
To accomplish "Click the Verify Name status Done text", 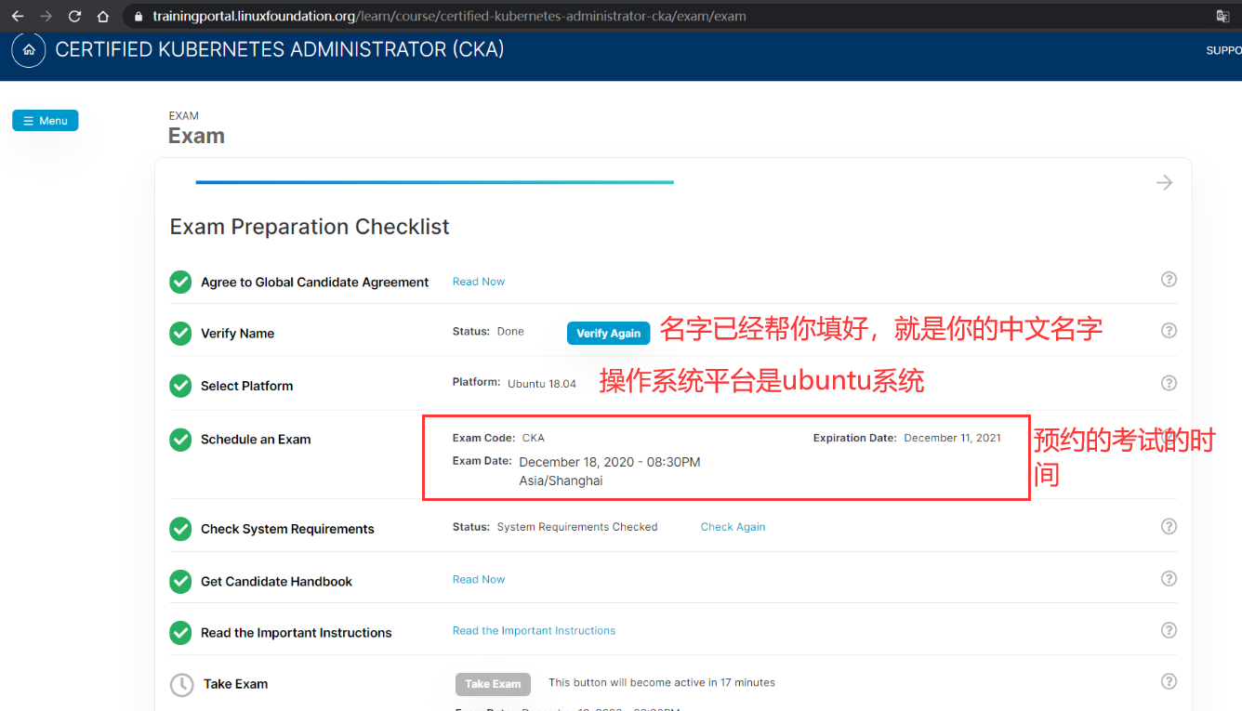I will [510, 331].
